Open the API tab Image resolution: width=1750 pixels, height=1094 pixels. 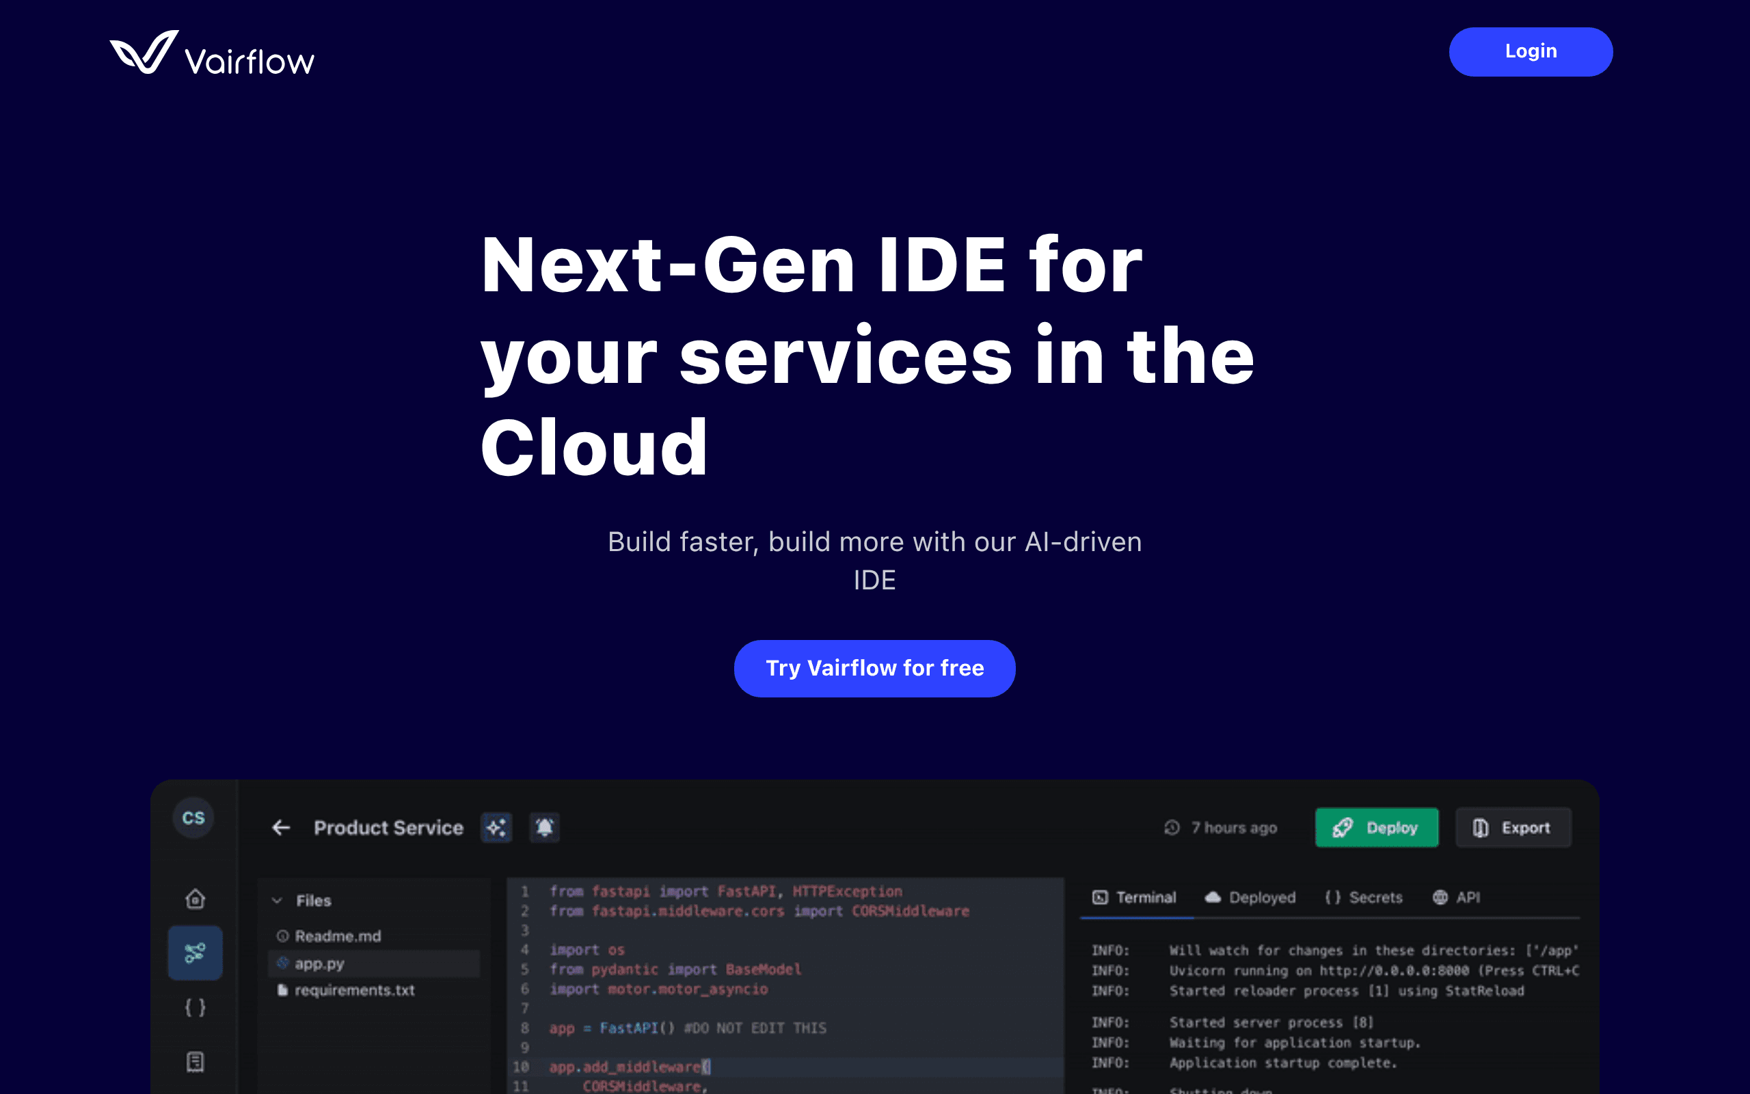tap(1457, 898)
